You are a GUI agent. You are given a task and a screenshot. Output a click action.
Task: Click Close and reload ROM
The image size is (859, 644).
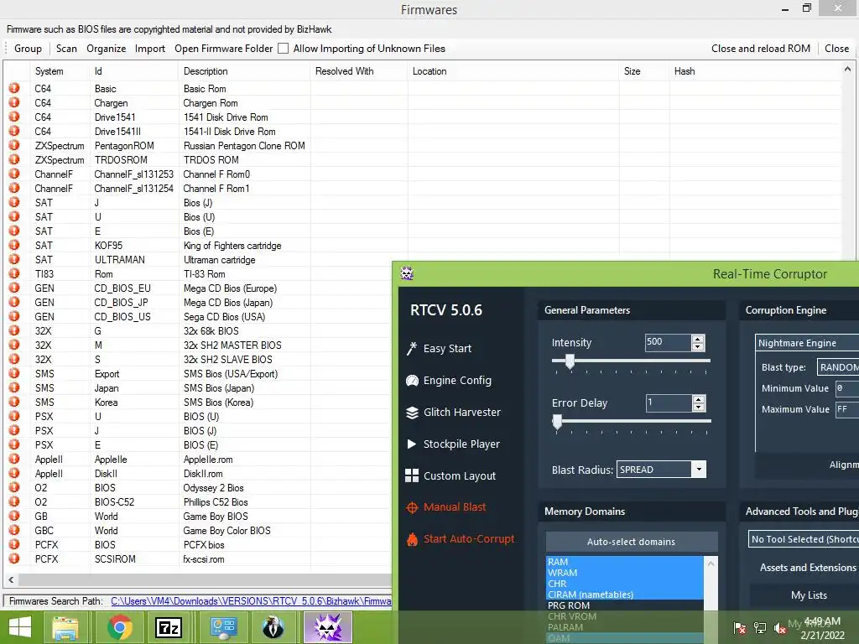761,48
